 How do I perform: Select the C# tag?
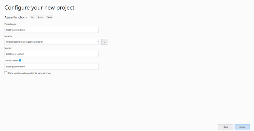tap(32, 17)
